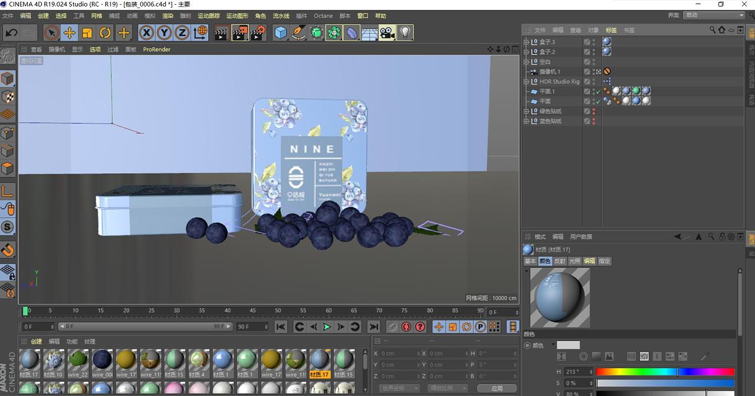
Task: Toggle 平面 enabled checkmark
Action: click(598, 102)
